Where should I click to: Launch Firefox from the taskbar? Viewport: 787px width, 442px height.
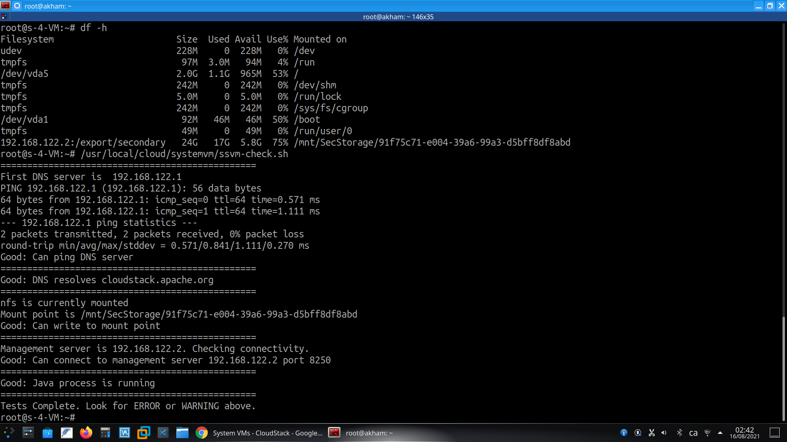click(x=86, y=433)
